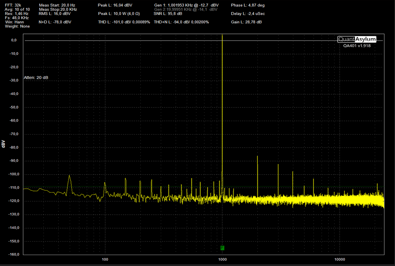395x266 pixels.
Task: Click the 'Phase L: 4,87 deg' readout
Action: click(248, 5)
